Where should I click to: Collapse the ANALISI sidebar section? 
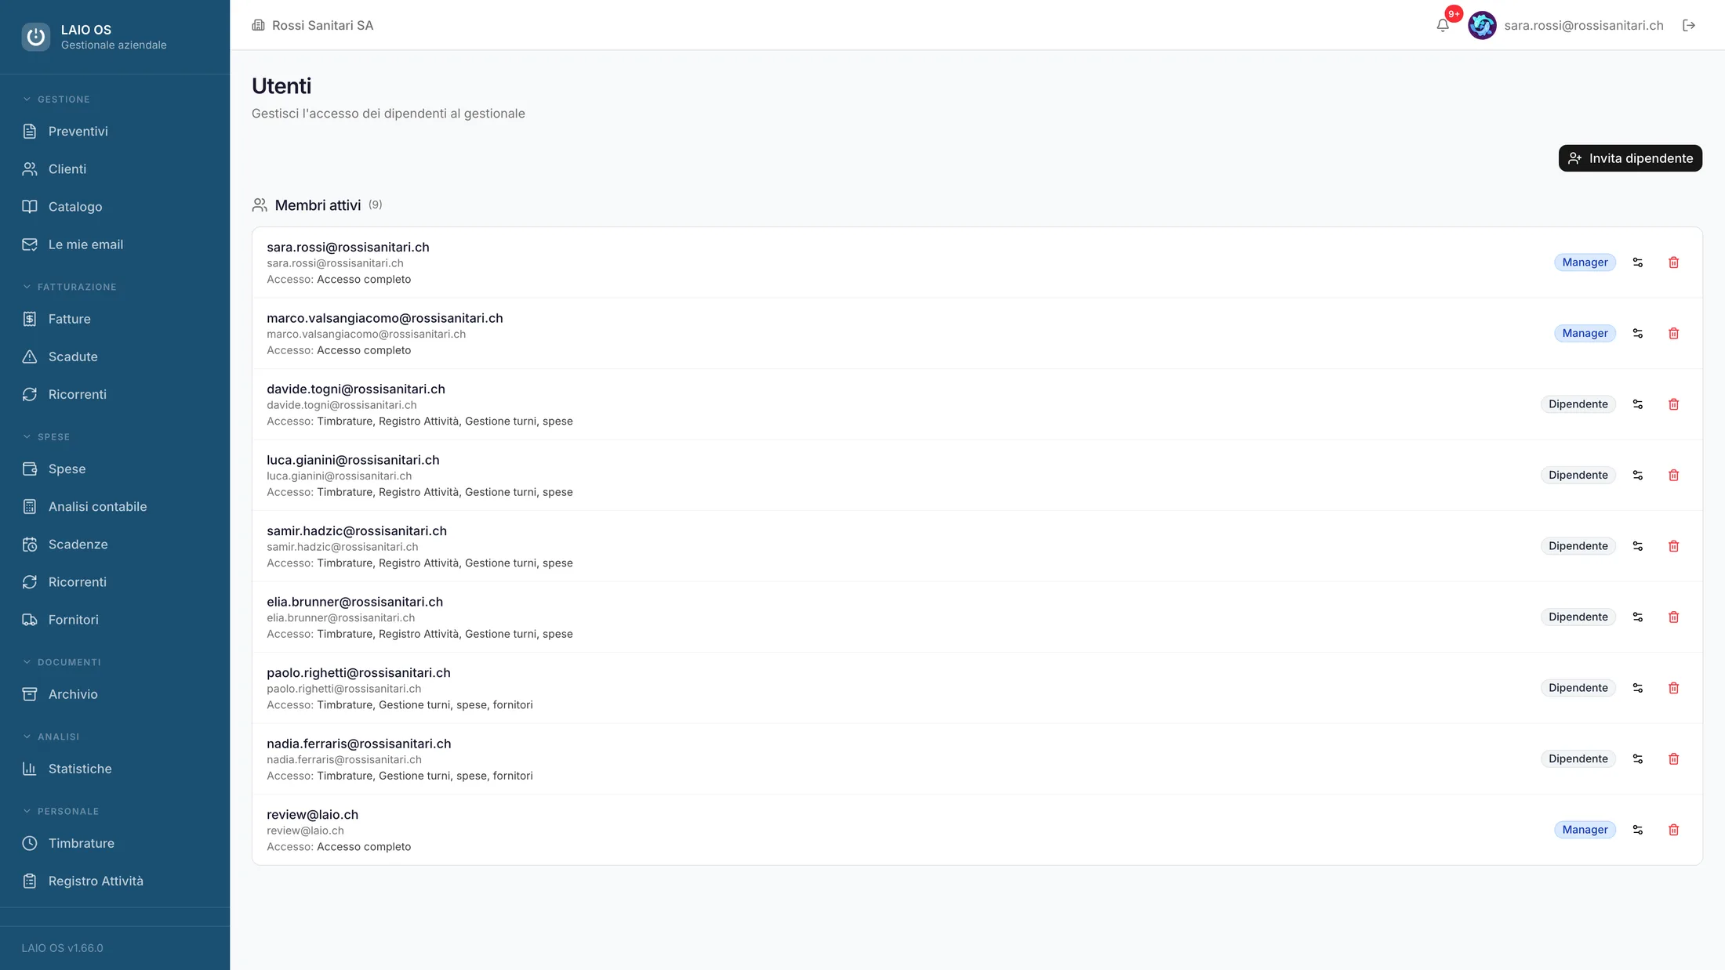click(51, 737)
